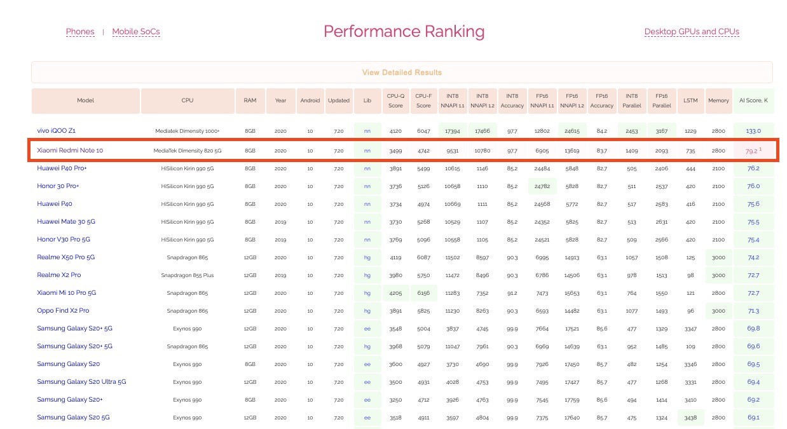Viewport: 787px width, 429px height.
Task: Open the Oppo Find X2 Pro link
Action: point(63,311)
